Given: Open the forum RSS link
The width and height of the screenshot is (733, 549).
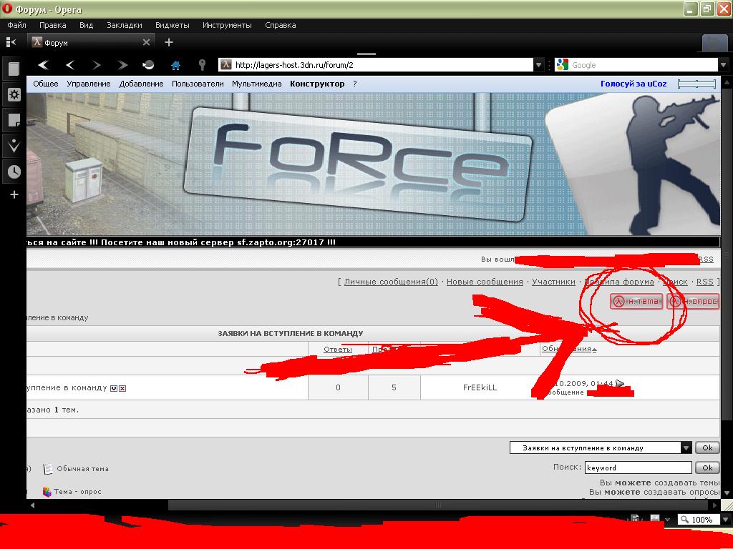Looking at the screenshot, I should [x=705, y=282].
